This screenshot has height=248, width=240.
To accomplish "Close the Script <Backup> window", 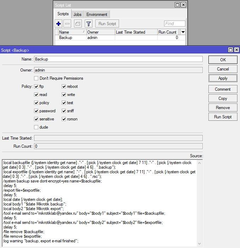I will (236, 50).
